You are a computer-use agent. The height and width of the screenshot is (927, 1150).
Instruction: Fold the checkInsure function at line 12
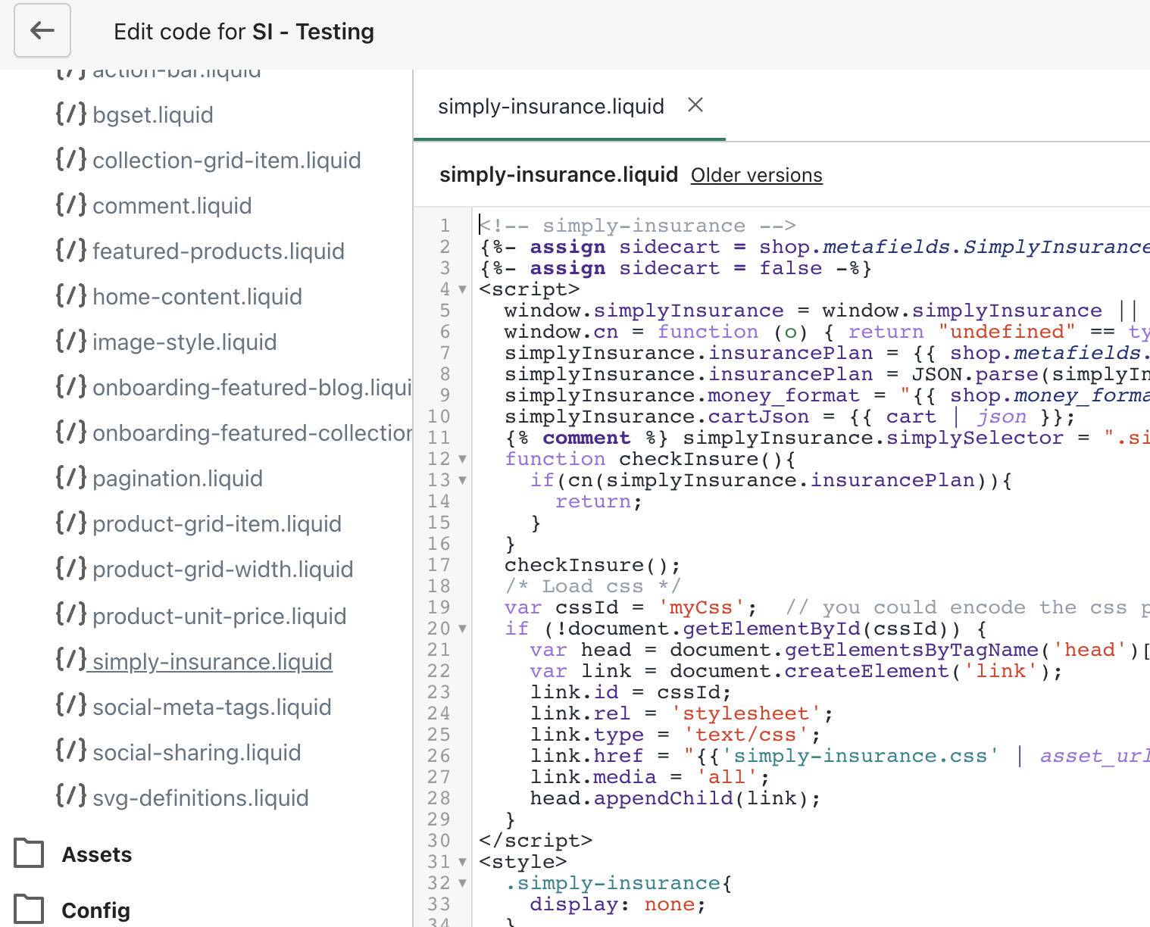click(462, 459)
